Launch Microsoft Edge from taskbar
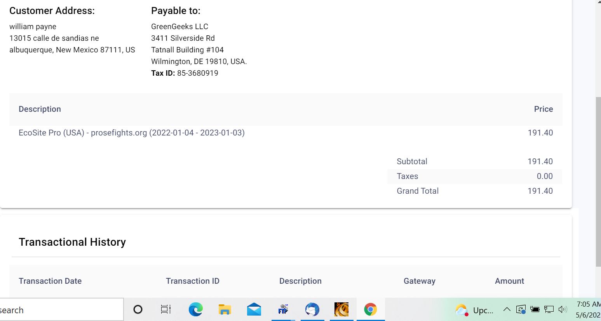The height and width of the screenshot is (321, 601). coord(195,309)
